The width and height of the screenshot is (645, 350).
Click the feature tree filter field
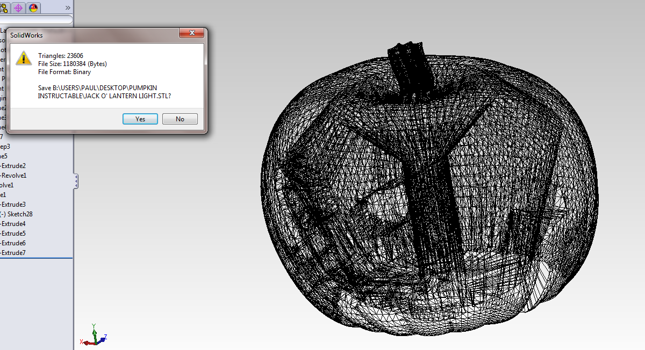35,20
